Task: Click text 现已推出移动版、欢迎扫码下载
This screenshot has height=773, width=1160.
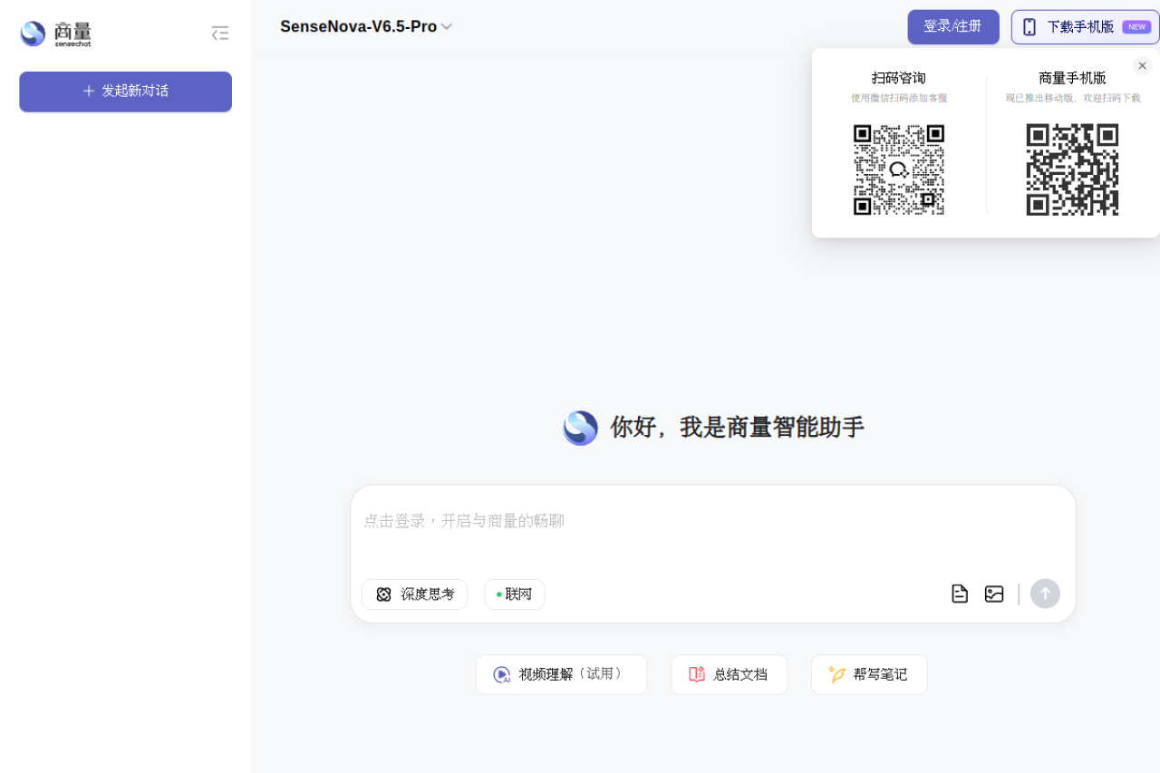Action: pos(1073,98)
